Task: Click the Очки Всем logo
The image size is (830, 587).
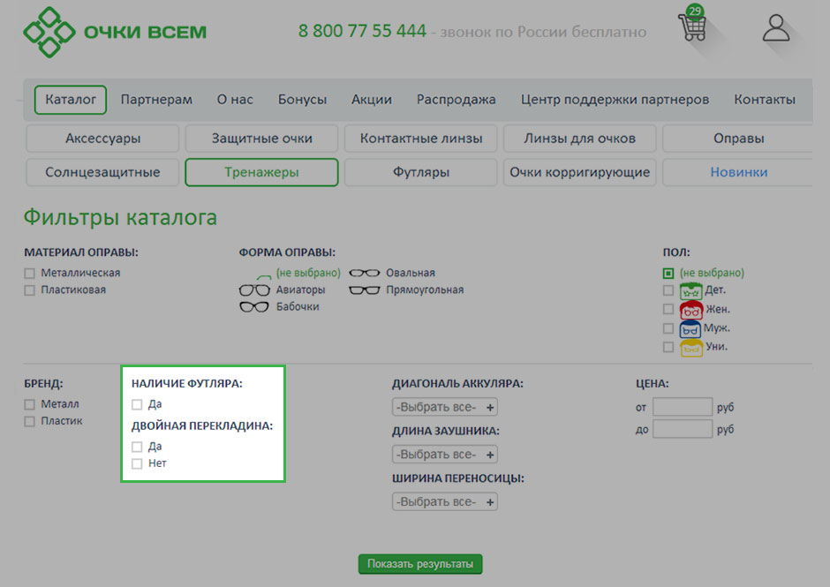Action: (x=115, y=32)
